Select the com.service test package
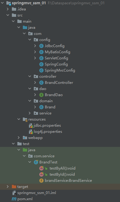 (x=44, y=156)
